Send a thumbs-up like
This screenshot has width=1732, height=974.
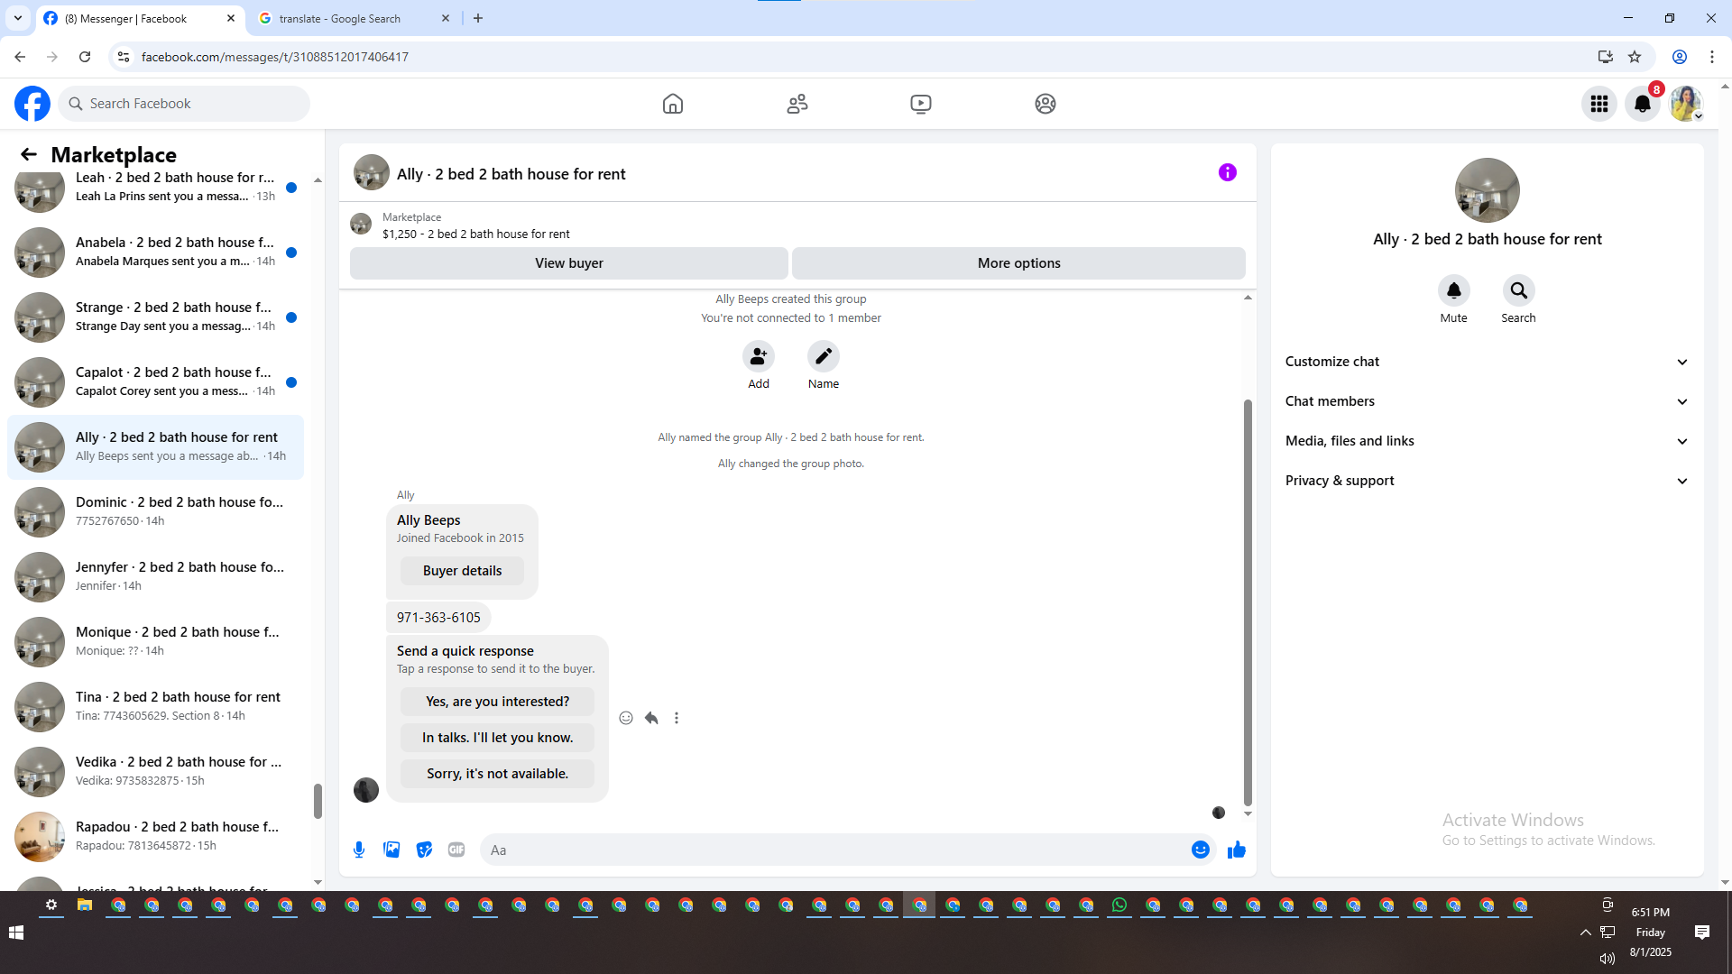point(1236,850)
